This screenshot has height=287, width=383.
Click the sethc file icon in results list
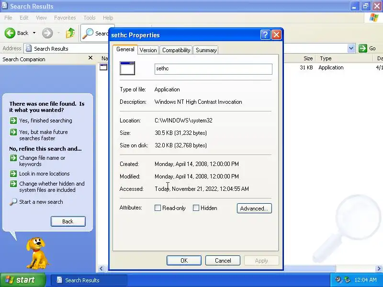[x=103, y=67]
